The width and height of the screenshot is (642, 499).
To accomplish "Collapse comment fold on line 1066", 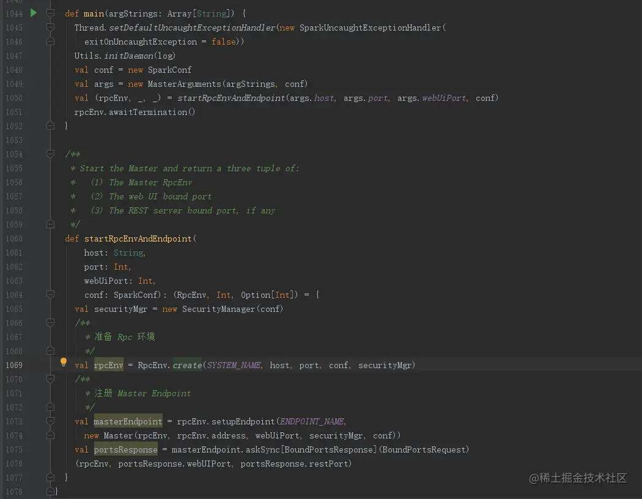I will coord(50,322).
